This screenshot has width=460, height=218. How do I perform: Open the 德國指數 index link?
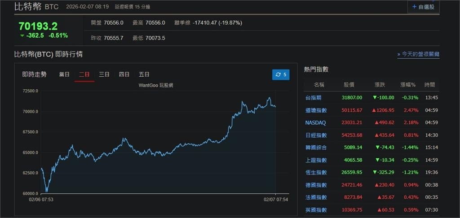coord(316,185)
